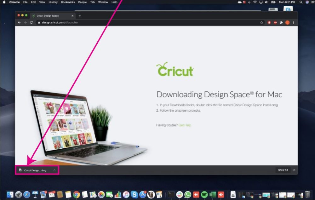The image size is (315, 200).
Task: Open Siri from menu bar
Action: point(307,2)
